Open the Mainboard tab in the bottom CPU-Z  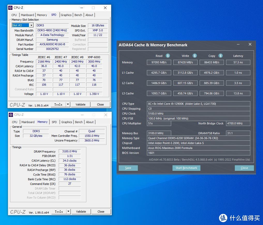[28, 122]
